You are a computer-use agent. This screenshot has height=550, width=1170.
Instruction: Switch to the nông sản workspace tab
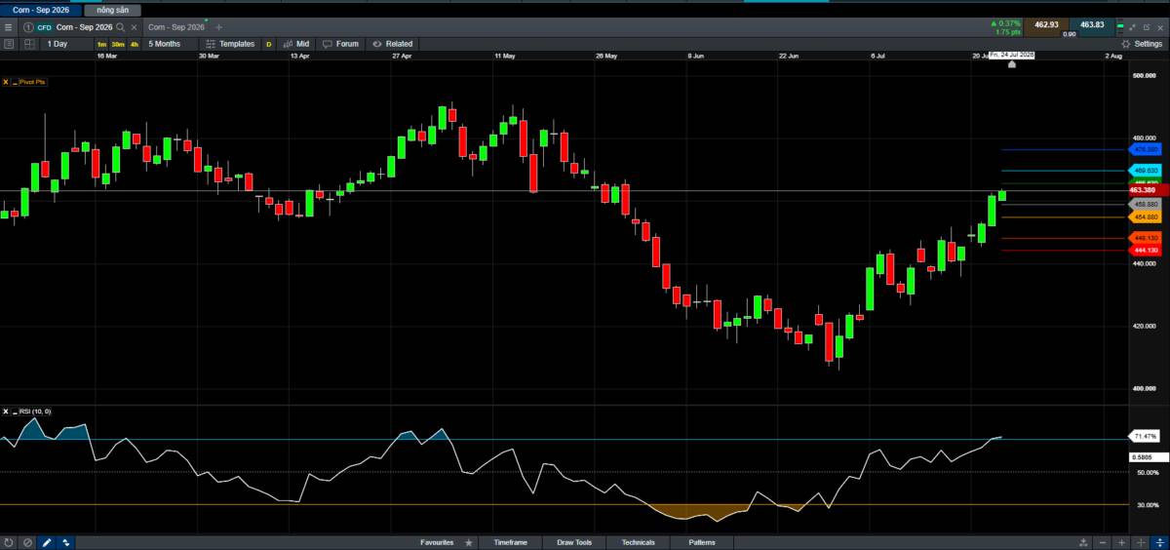coord(113,10)
